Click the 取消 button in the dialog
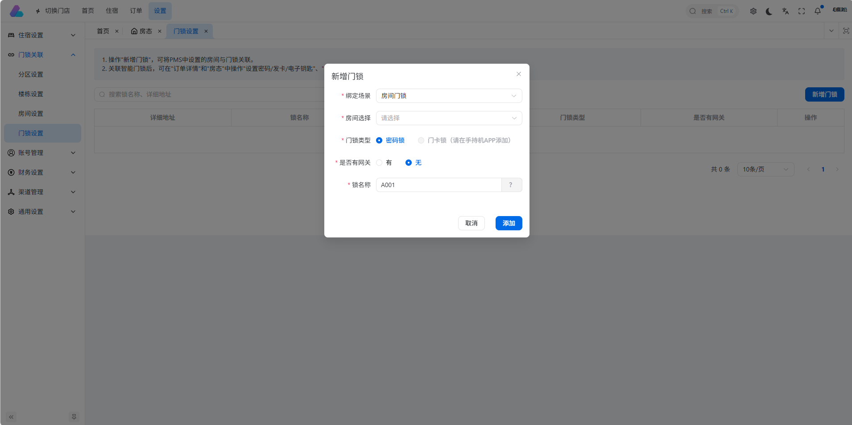Viewport: 852px width, 425px height. [471, 223]
